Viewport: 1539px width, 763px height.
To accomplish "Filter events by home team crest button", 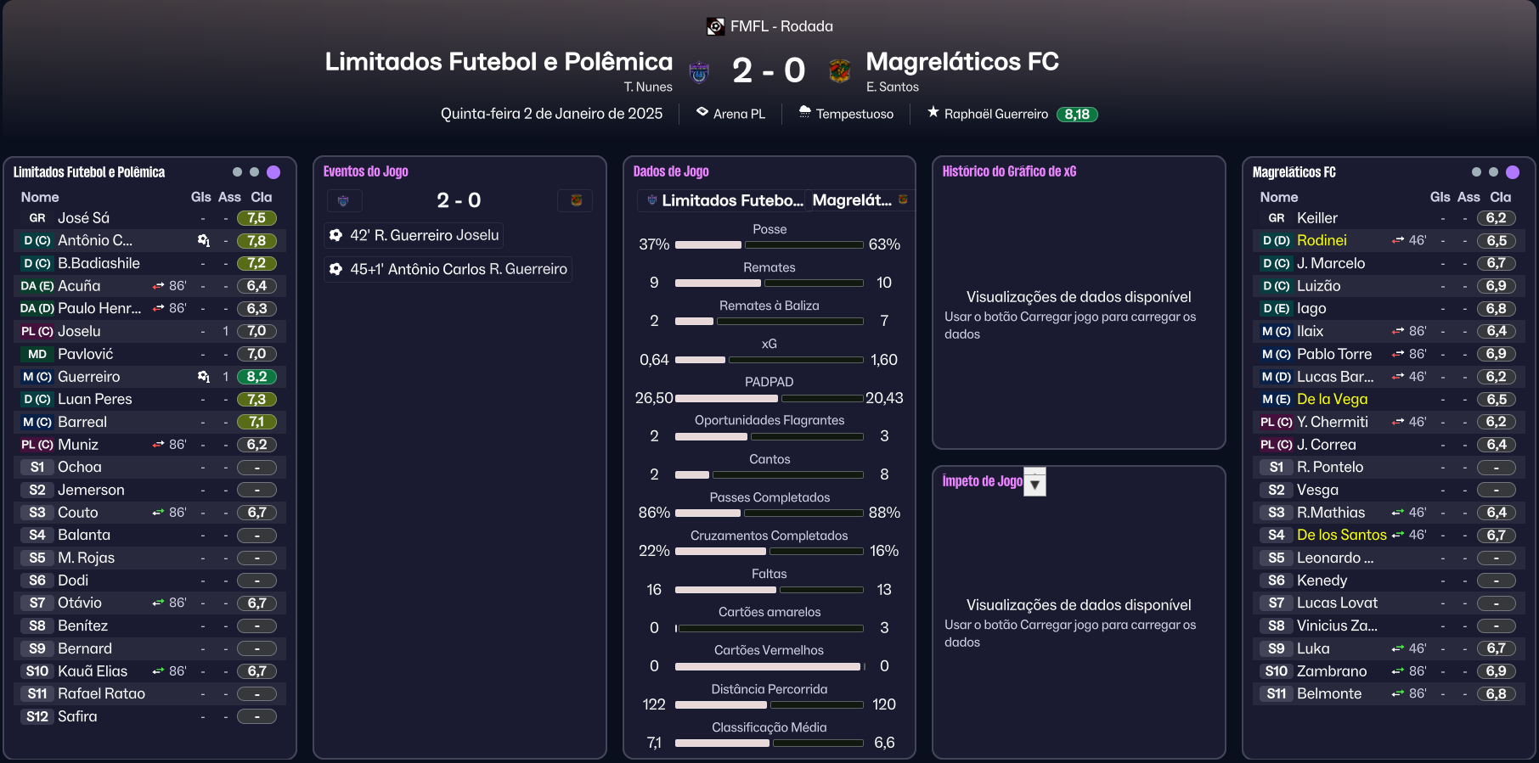I will 344,201.
